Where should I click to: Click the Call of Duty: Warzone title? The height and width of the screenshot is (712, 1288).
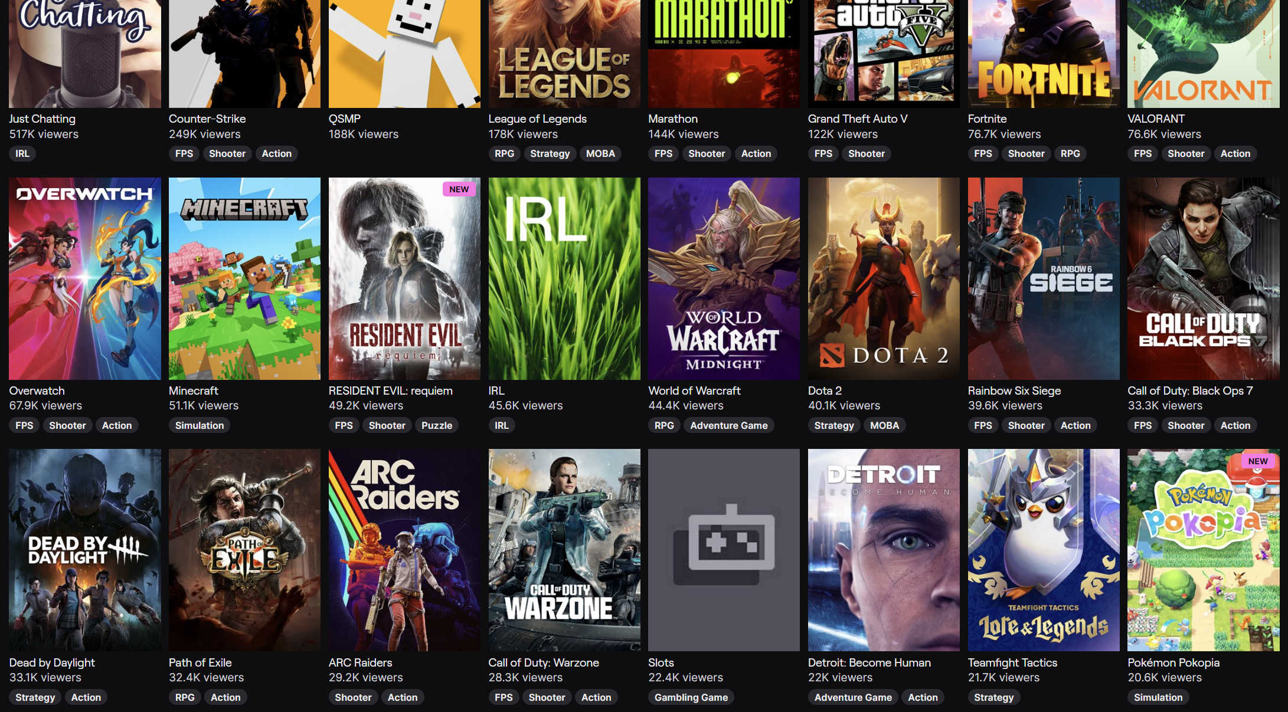tap(544, 662)
